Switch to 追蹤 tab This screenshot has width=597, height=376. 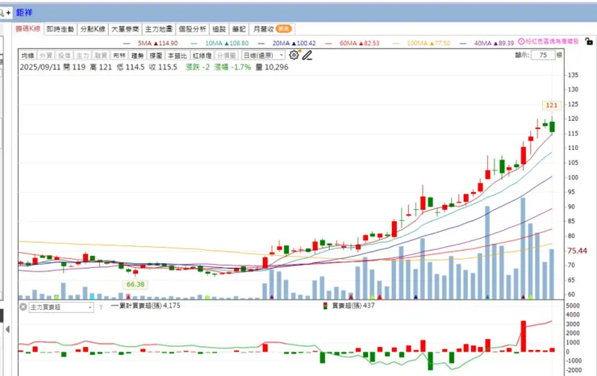point(219,29)
